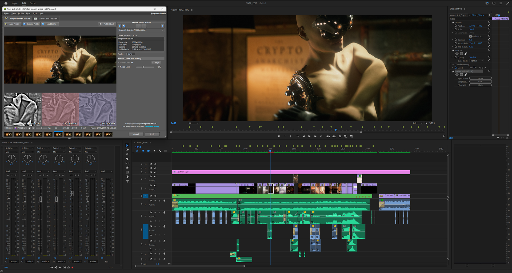Click Apply button in Neat Video
The height and width of the screenshot is (273, 512).
(152, 134)
